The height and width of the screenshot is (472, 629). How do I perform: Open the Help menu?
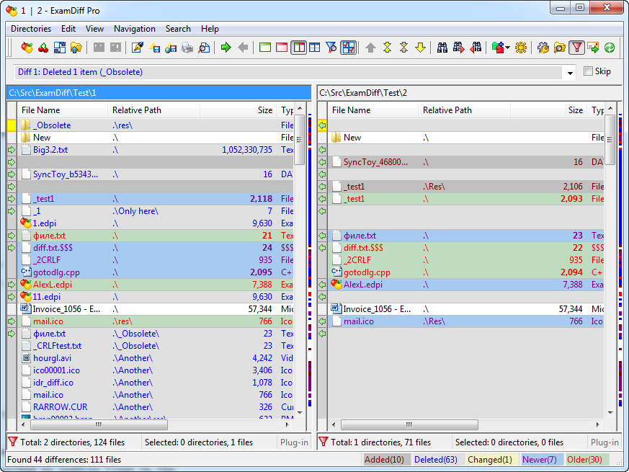tap(210, 29)
